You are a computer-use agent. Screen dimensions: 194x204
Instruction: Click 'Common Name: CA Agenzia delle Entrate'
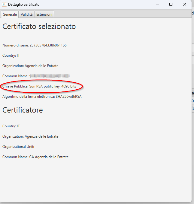point(35,157)
